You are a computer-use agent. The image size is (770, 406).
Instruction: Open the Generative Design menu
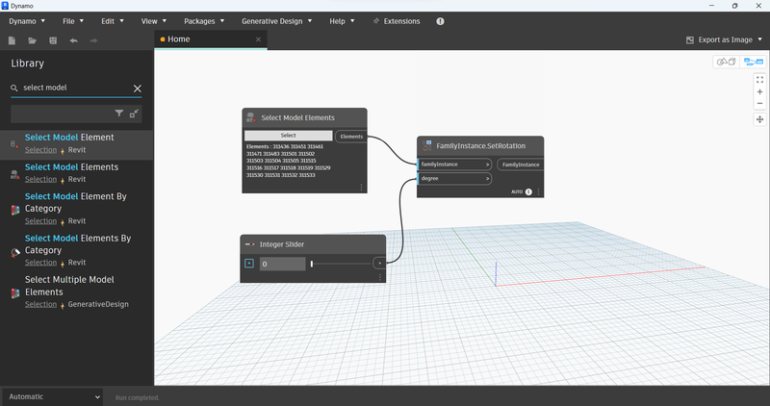point(276,21)
